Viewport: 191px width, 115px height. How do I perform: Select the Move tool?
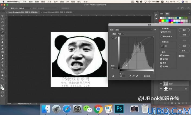[x=2, y=16]
